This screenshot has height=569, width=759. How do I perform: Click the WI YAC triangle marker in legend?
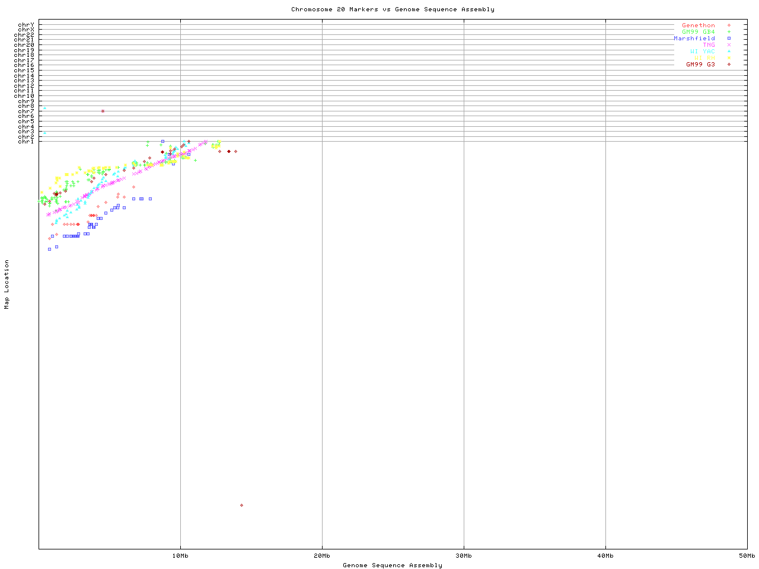(729, 52)
